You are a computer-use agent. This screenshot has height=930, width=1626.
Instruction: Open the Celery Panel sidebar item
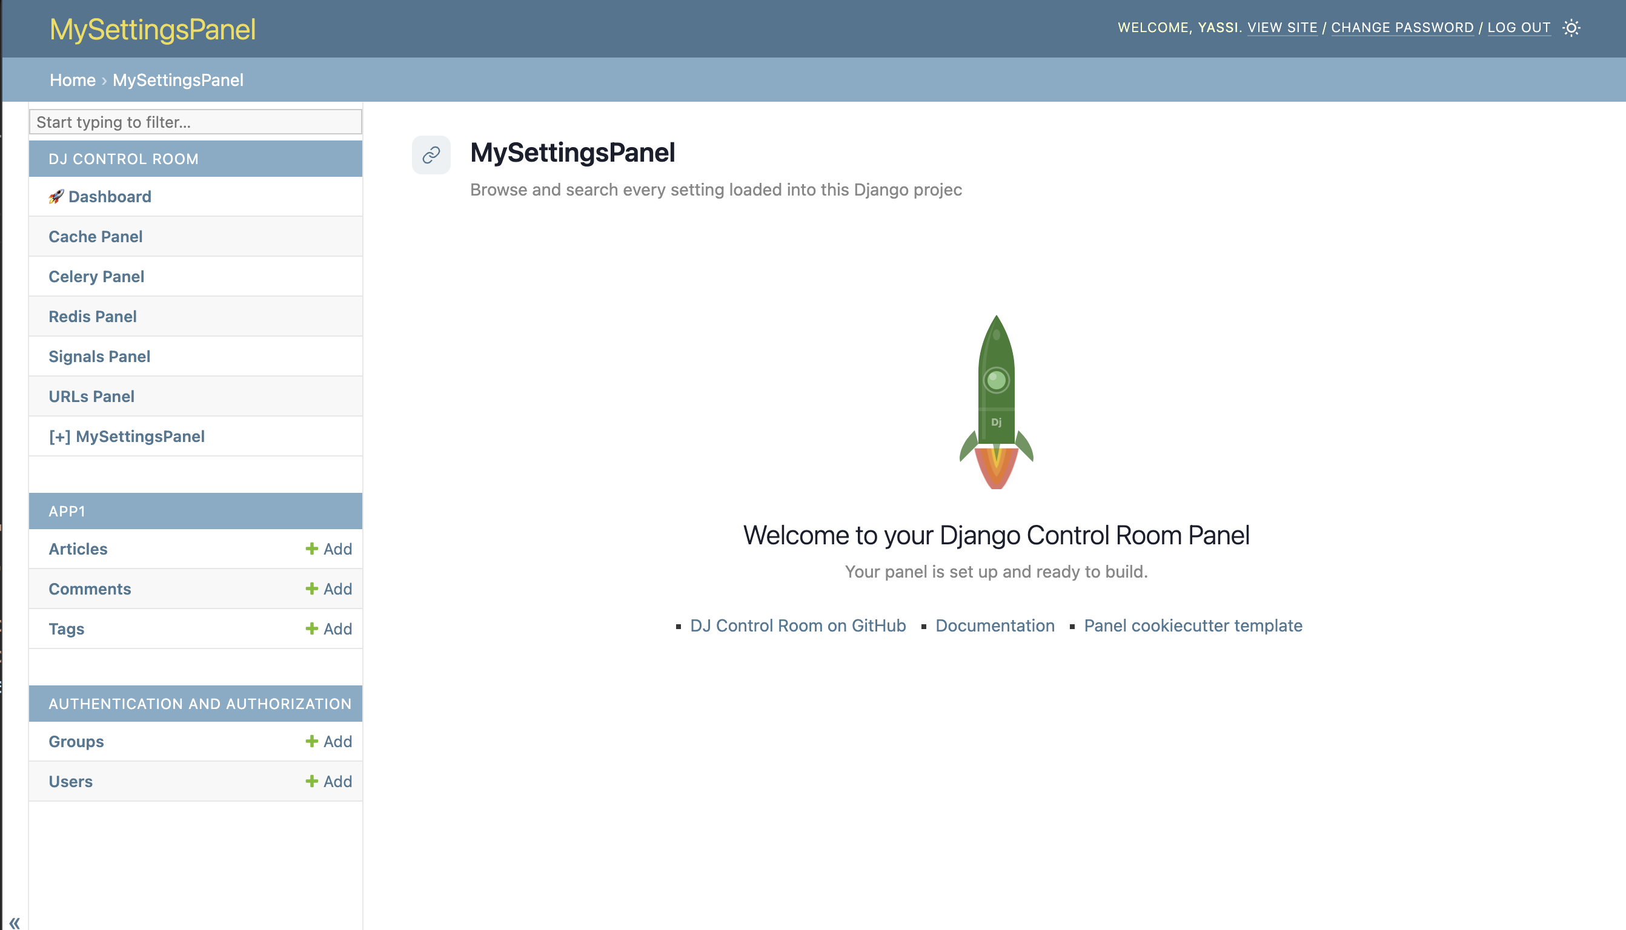tap(96, 277)
